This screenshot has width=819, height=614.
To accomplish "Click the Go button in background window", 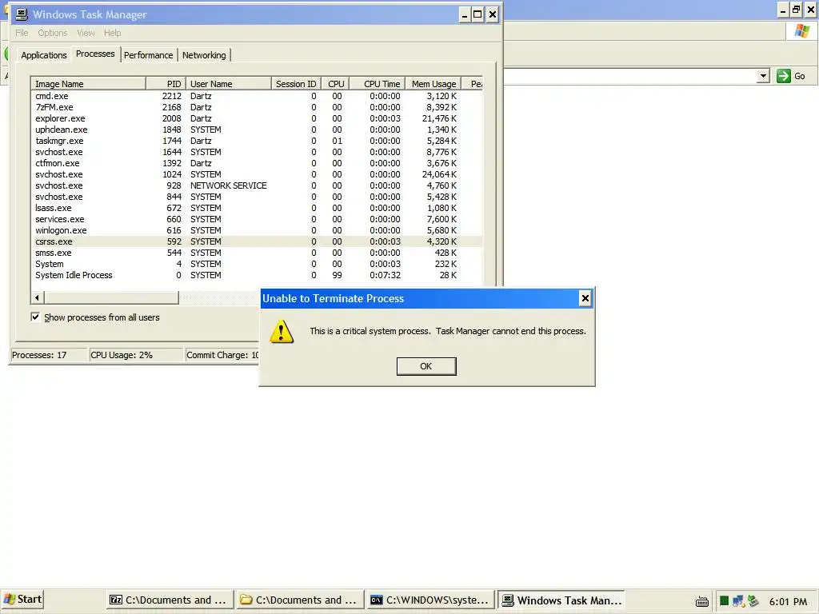I will pyautogui.click(x=791, y=76).
